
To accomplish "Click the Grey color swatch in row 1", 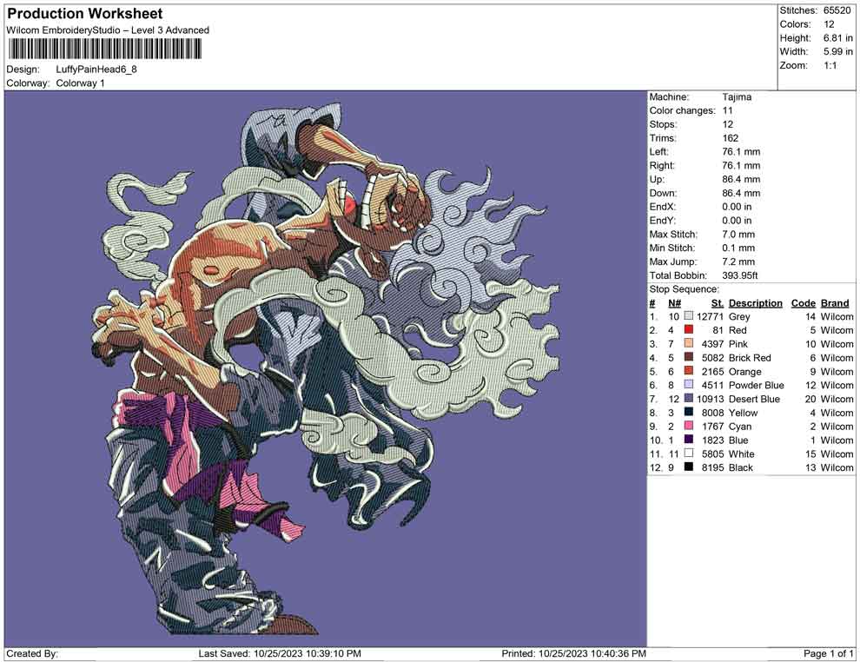I will pos(688,316).
